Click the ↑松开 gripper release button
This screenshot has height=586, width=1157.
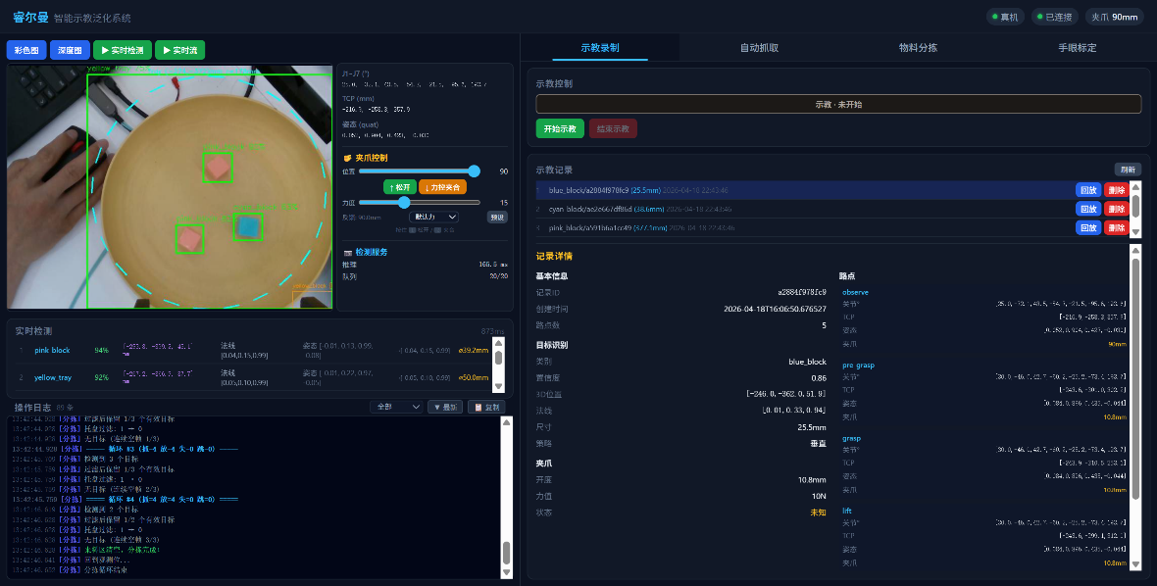click(399, 186)
